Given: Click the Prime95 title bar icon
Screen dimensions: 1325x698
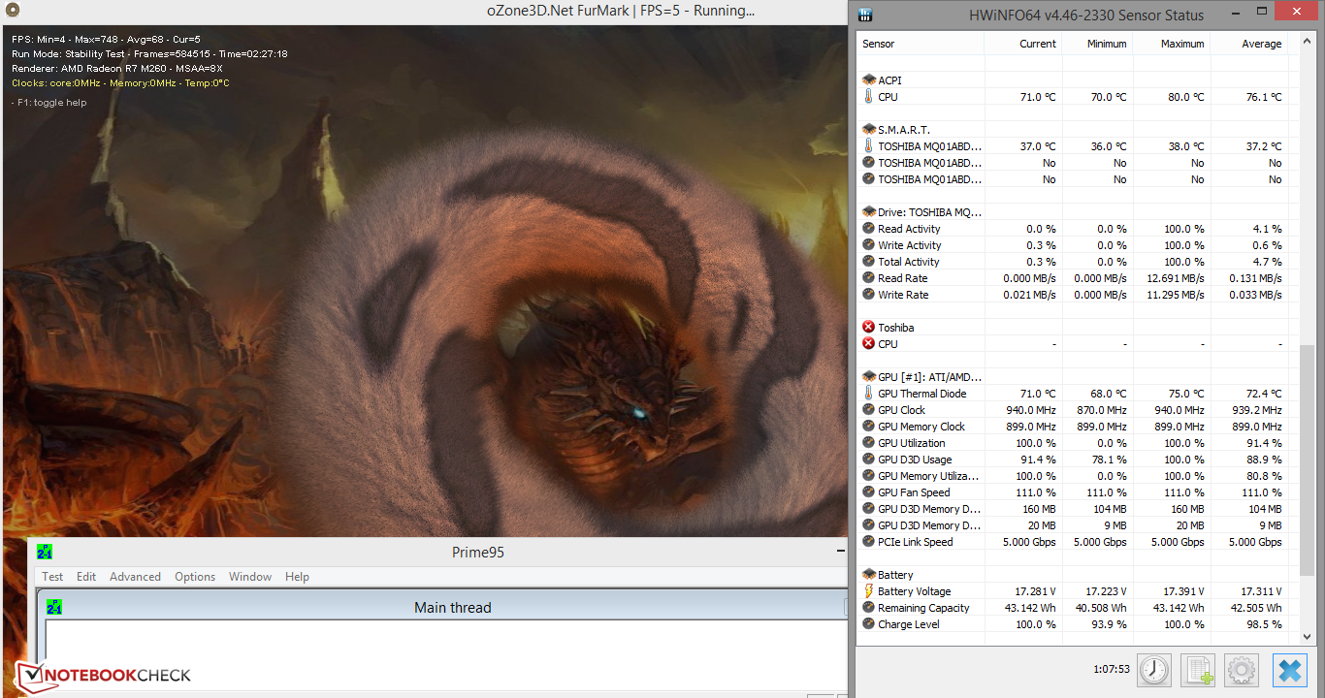Looking at the screenshot, I should coord(45,553).
